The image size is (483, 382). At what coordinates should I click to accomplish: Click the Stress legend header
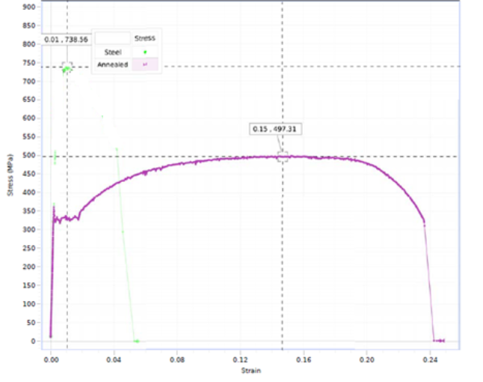pos(145,38)
